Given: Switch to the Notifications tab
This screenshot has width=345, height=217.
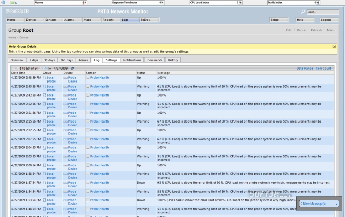Looking at the screenshot, I should (x=132, y=60).
